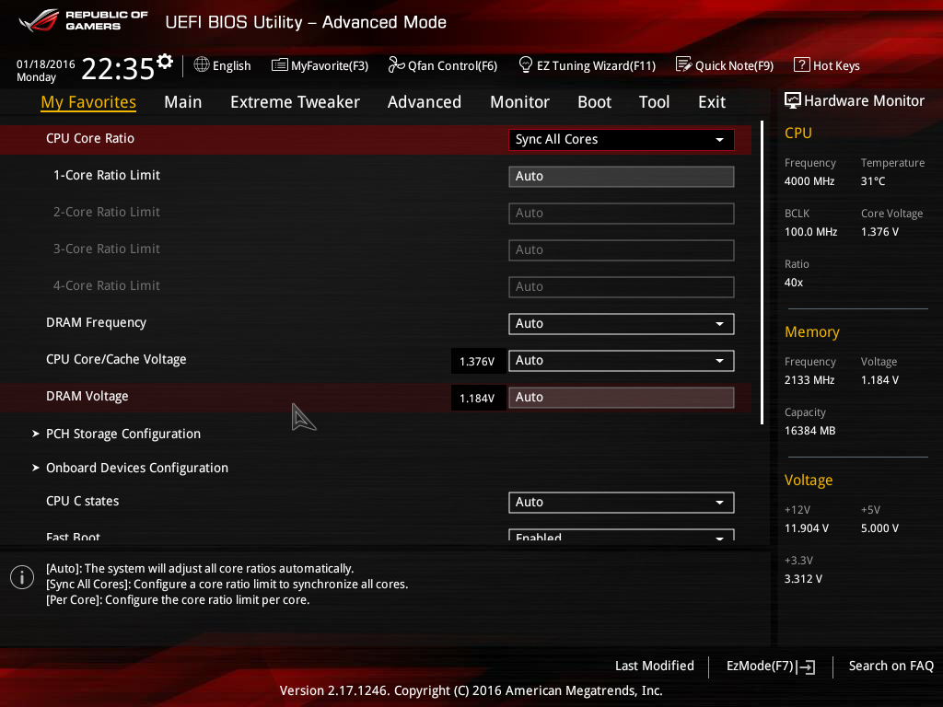Open the CPU Core Ratio dropdown
The image size is (943, 707).
tap(622, 140)
